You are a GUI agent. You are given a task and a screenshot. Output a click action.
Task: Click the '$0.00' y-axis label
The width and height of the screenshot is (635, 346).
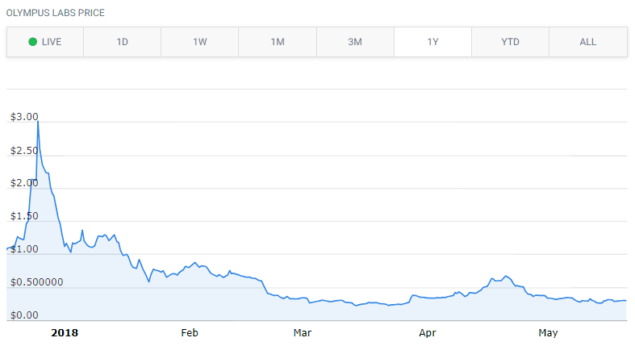coord(24,315)
